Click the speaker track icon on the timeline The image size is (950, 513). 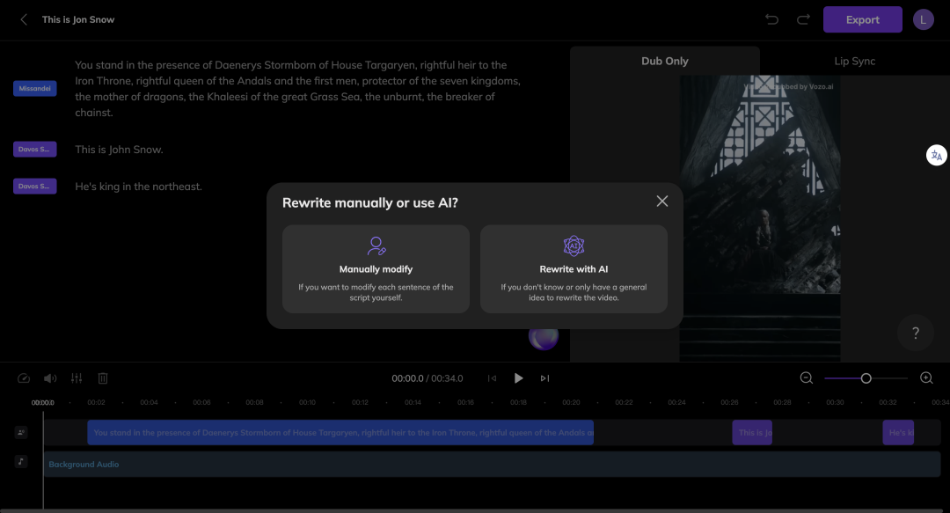21,432
